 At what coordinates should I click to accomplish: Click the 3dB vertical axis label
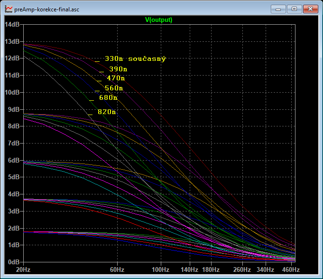14,212
